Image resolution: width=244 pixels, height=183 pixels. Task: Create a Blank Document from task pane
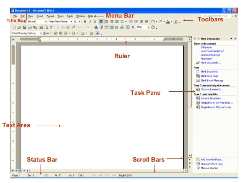coord(209,71)
